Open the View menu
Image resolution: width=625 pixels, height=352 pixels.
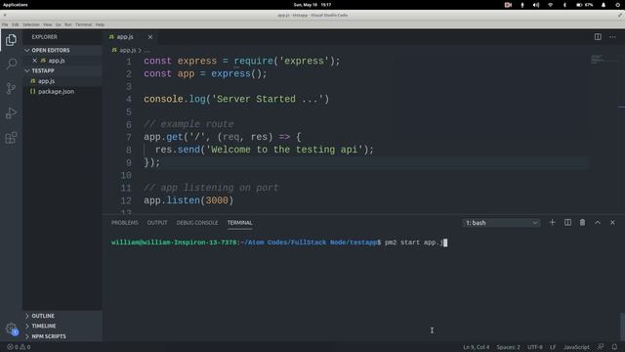(48, 24)
